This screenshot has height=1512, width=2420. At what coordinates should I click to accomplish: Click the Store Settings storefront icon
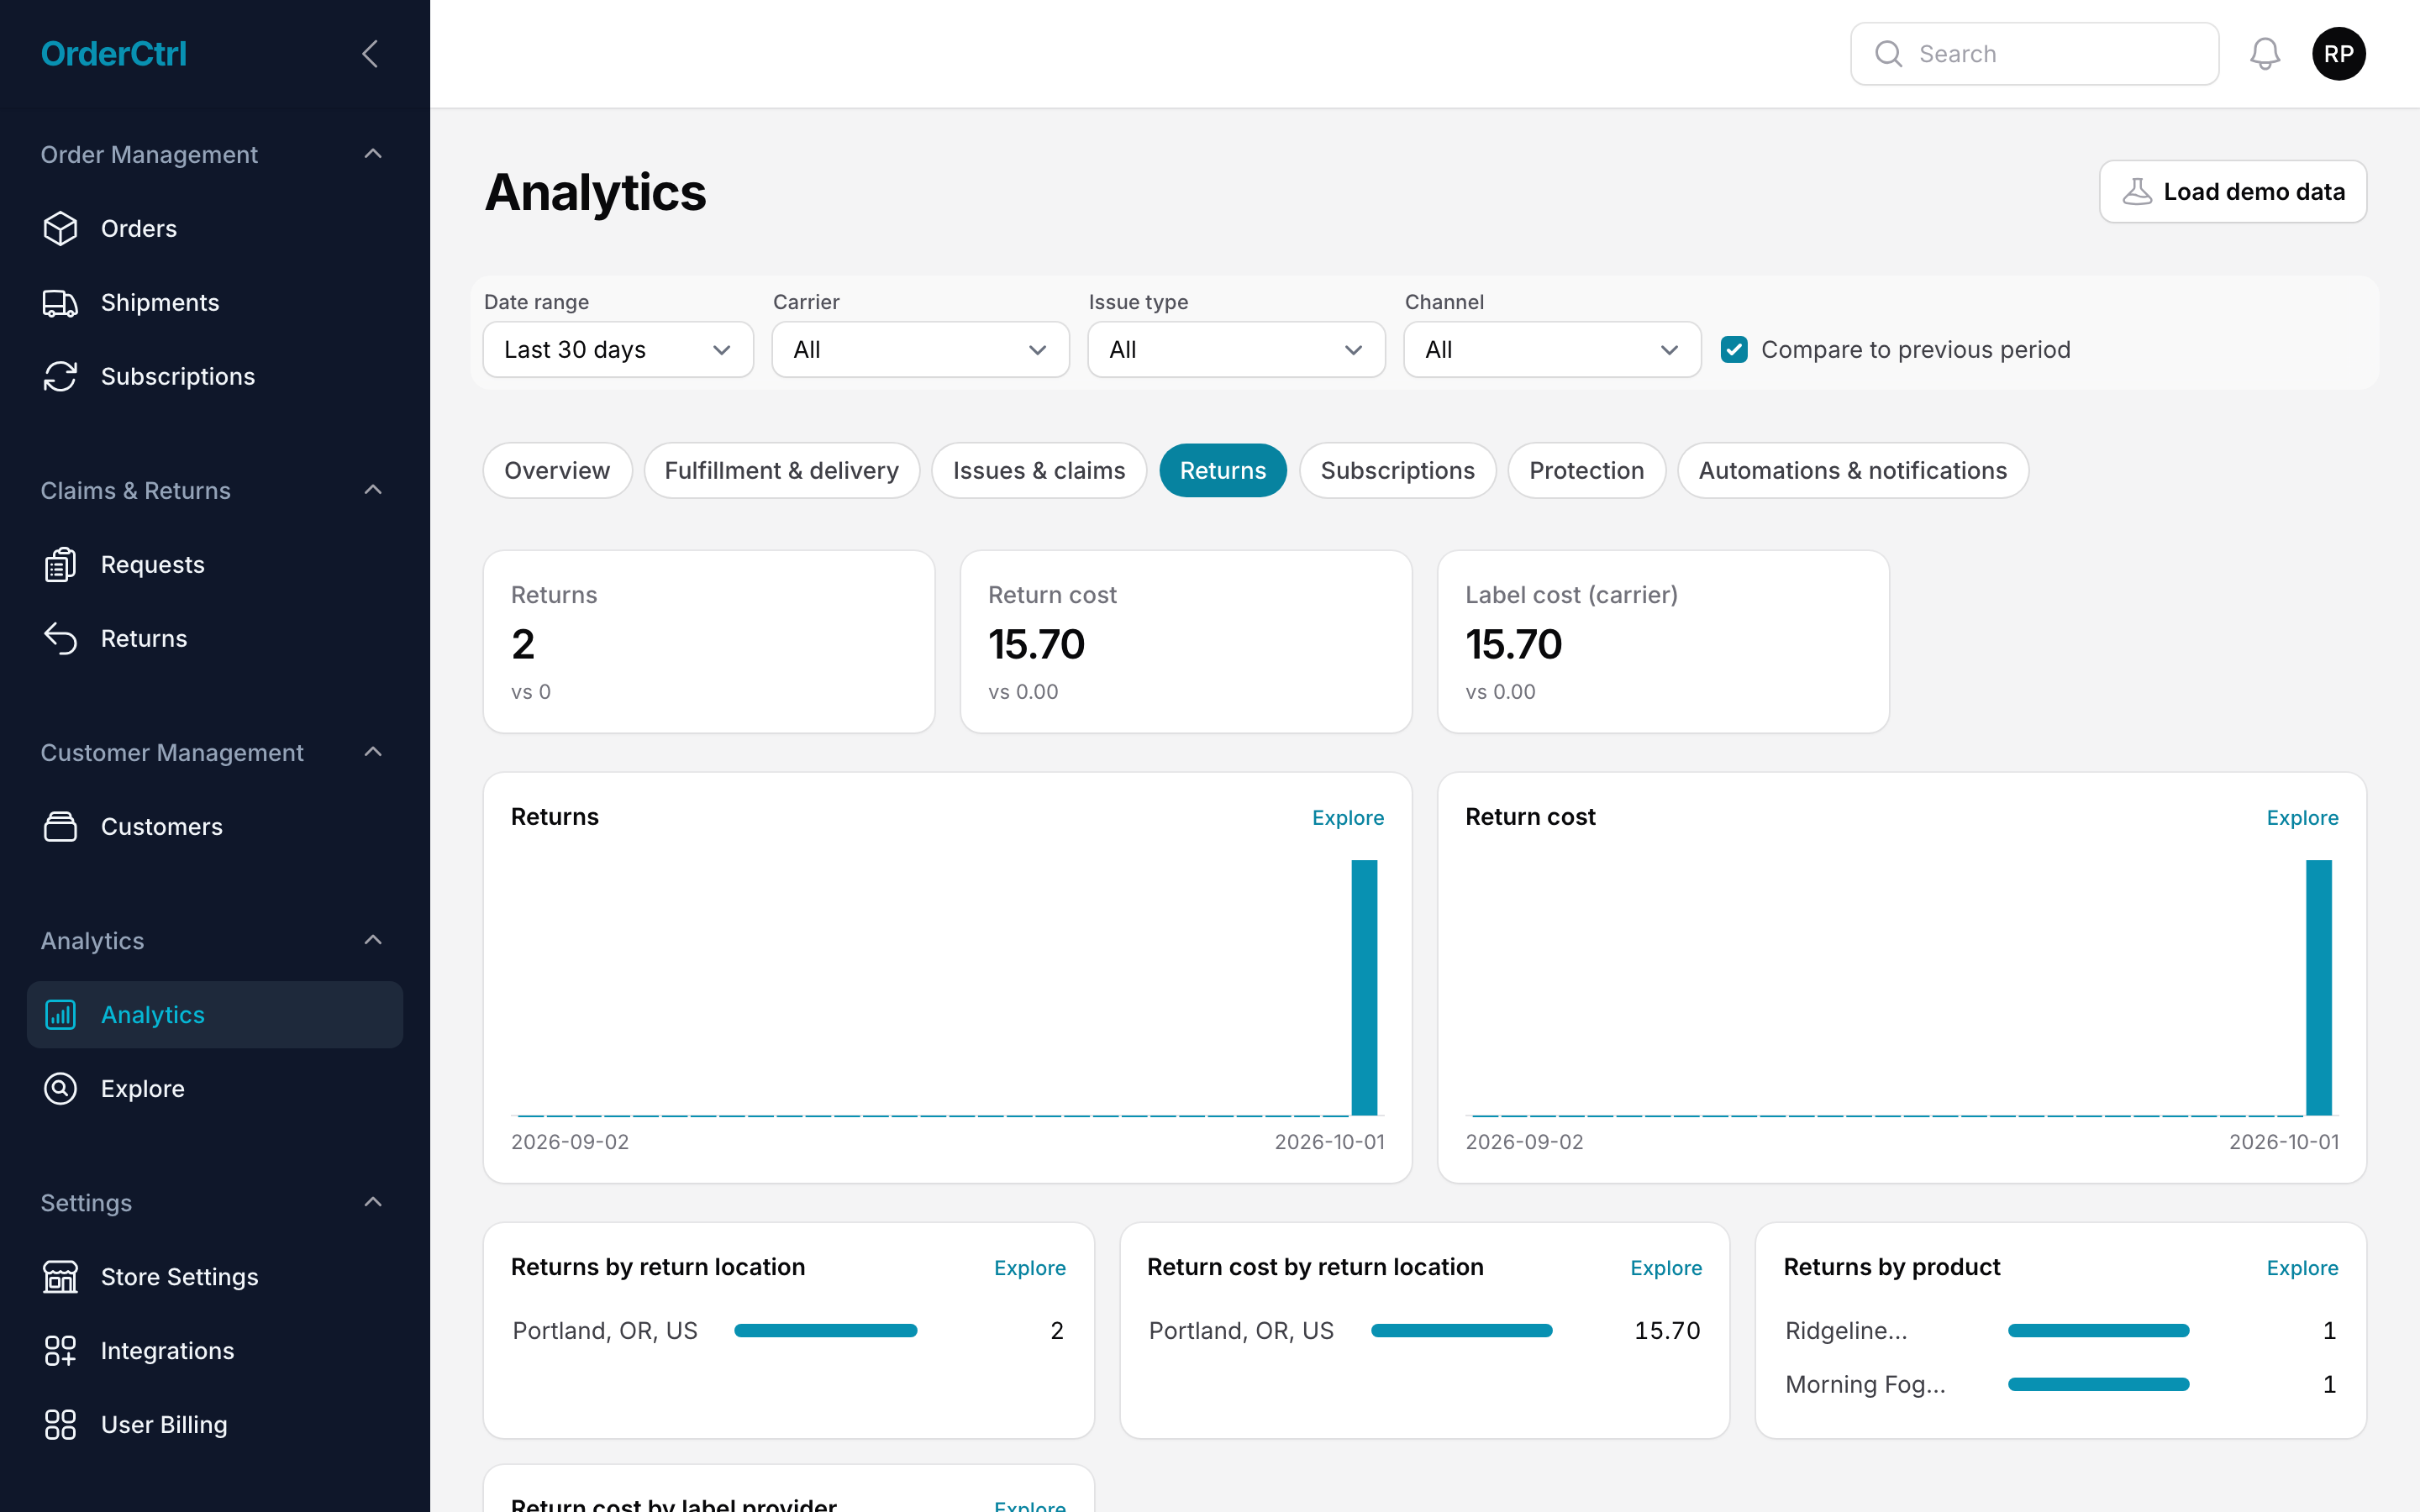click(x=60, y=1277)
